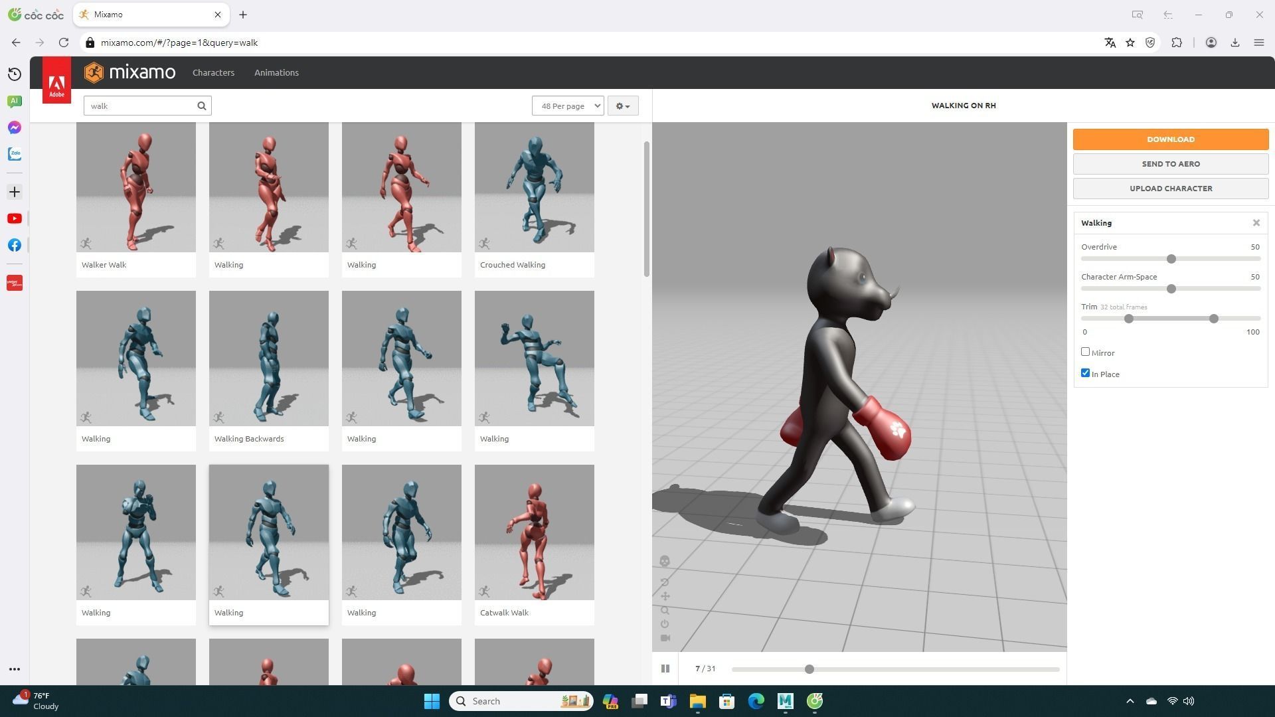
Task: Expand the gear settings dropdown
Action: (622, 106)
